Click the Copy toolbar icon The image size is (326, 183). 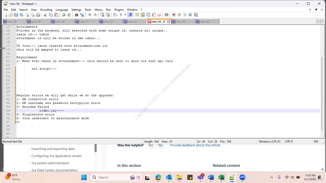[x=51, y=15]
